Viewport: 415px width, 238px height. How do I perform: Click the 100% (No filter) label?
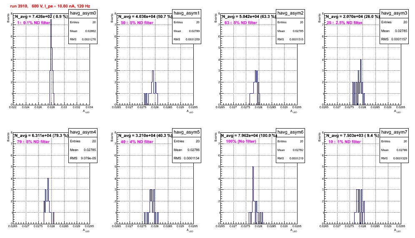coord(241,141)
